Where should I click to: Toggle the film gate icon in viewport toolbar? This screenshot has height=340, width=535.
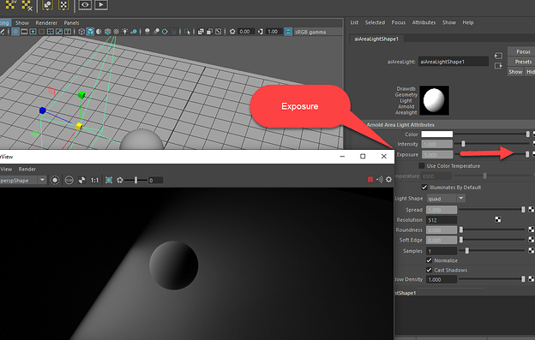[24, 32]
